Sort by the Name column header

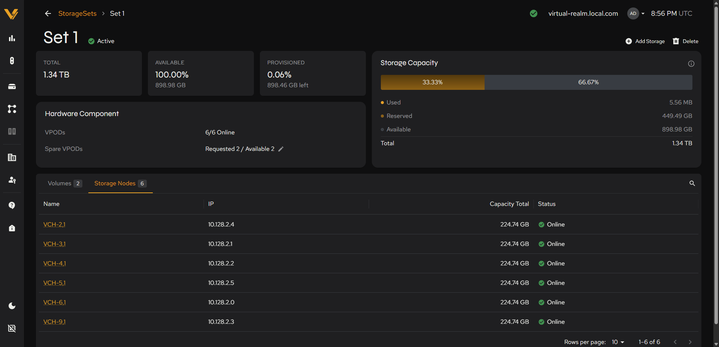[51, 204]
